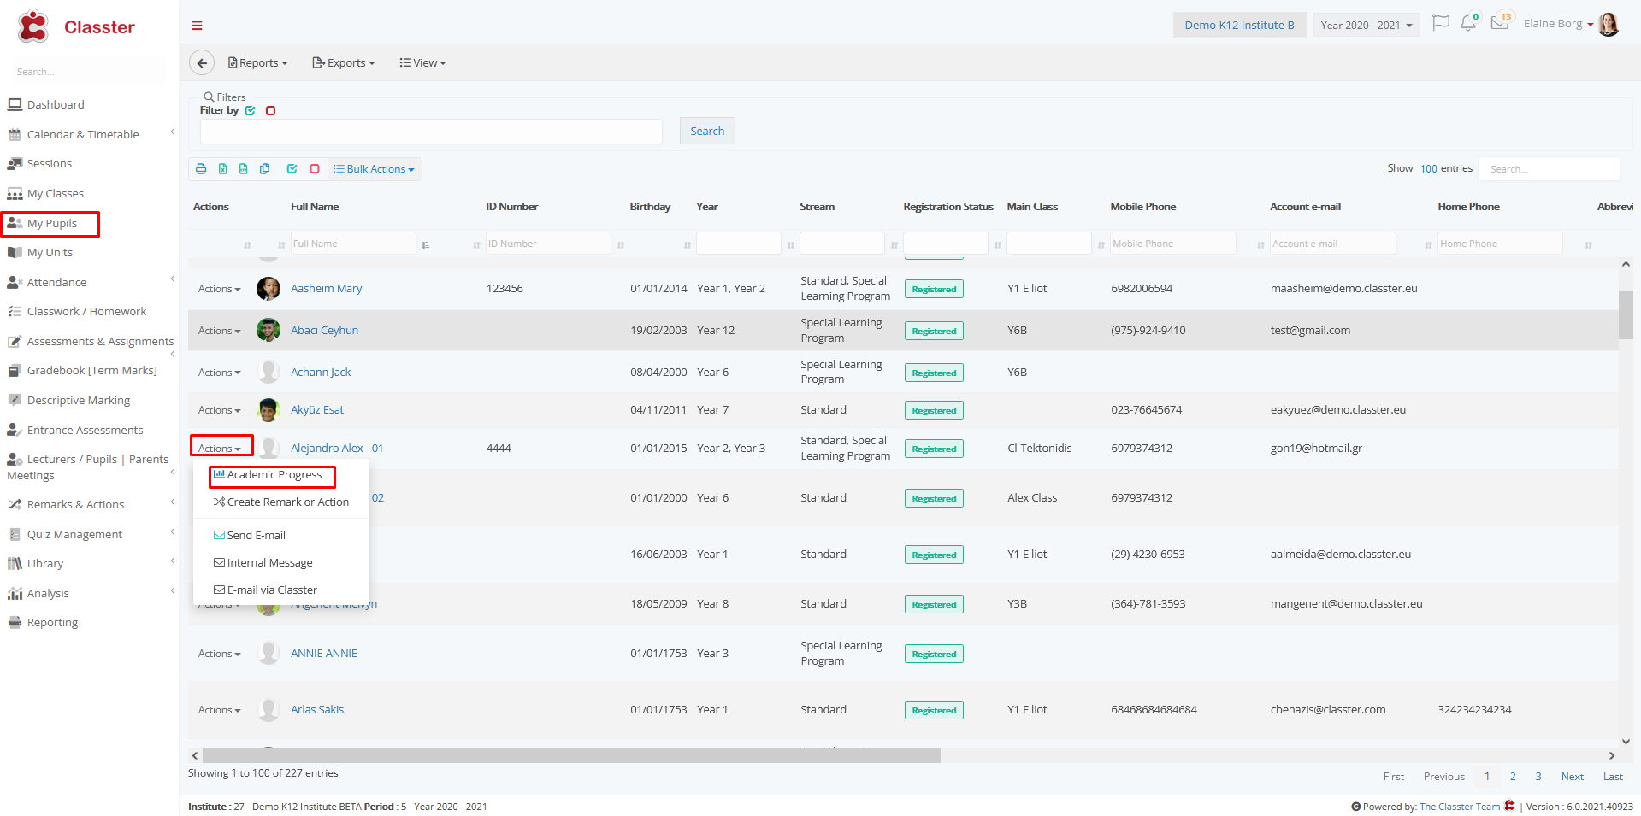Open Classwork / Homework section
The width and height of the screenshot is (1641, 816).
tap(86, 312)
